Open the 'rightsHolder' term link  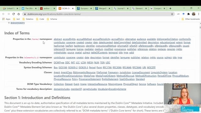click(x=60, y=52)
